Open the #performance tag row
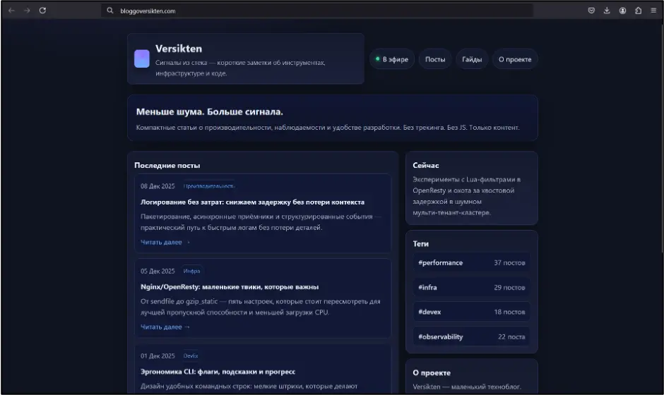664x395 pixels. pos(471,262)
